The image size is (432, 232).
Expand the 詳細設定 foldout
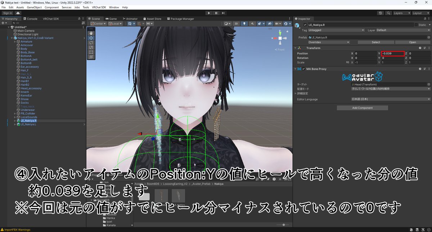296,93
